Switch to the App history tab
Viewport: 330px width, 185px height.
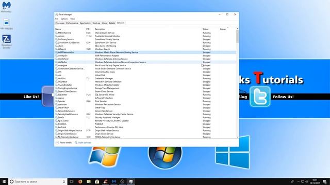[86, 23]
